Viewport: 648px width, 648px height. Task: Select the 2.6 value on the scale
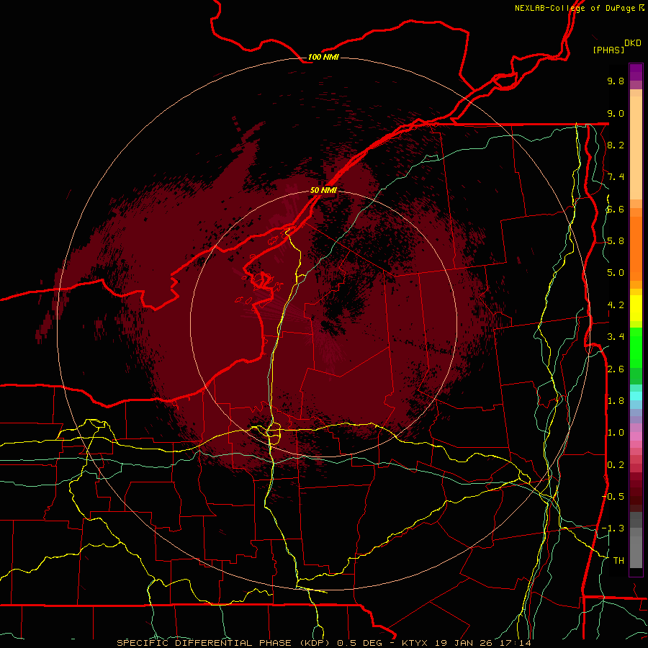(616, 369)
